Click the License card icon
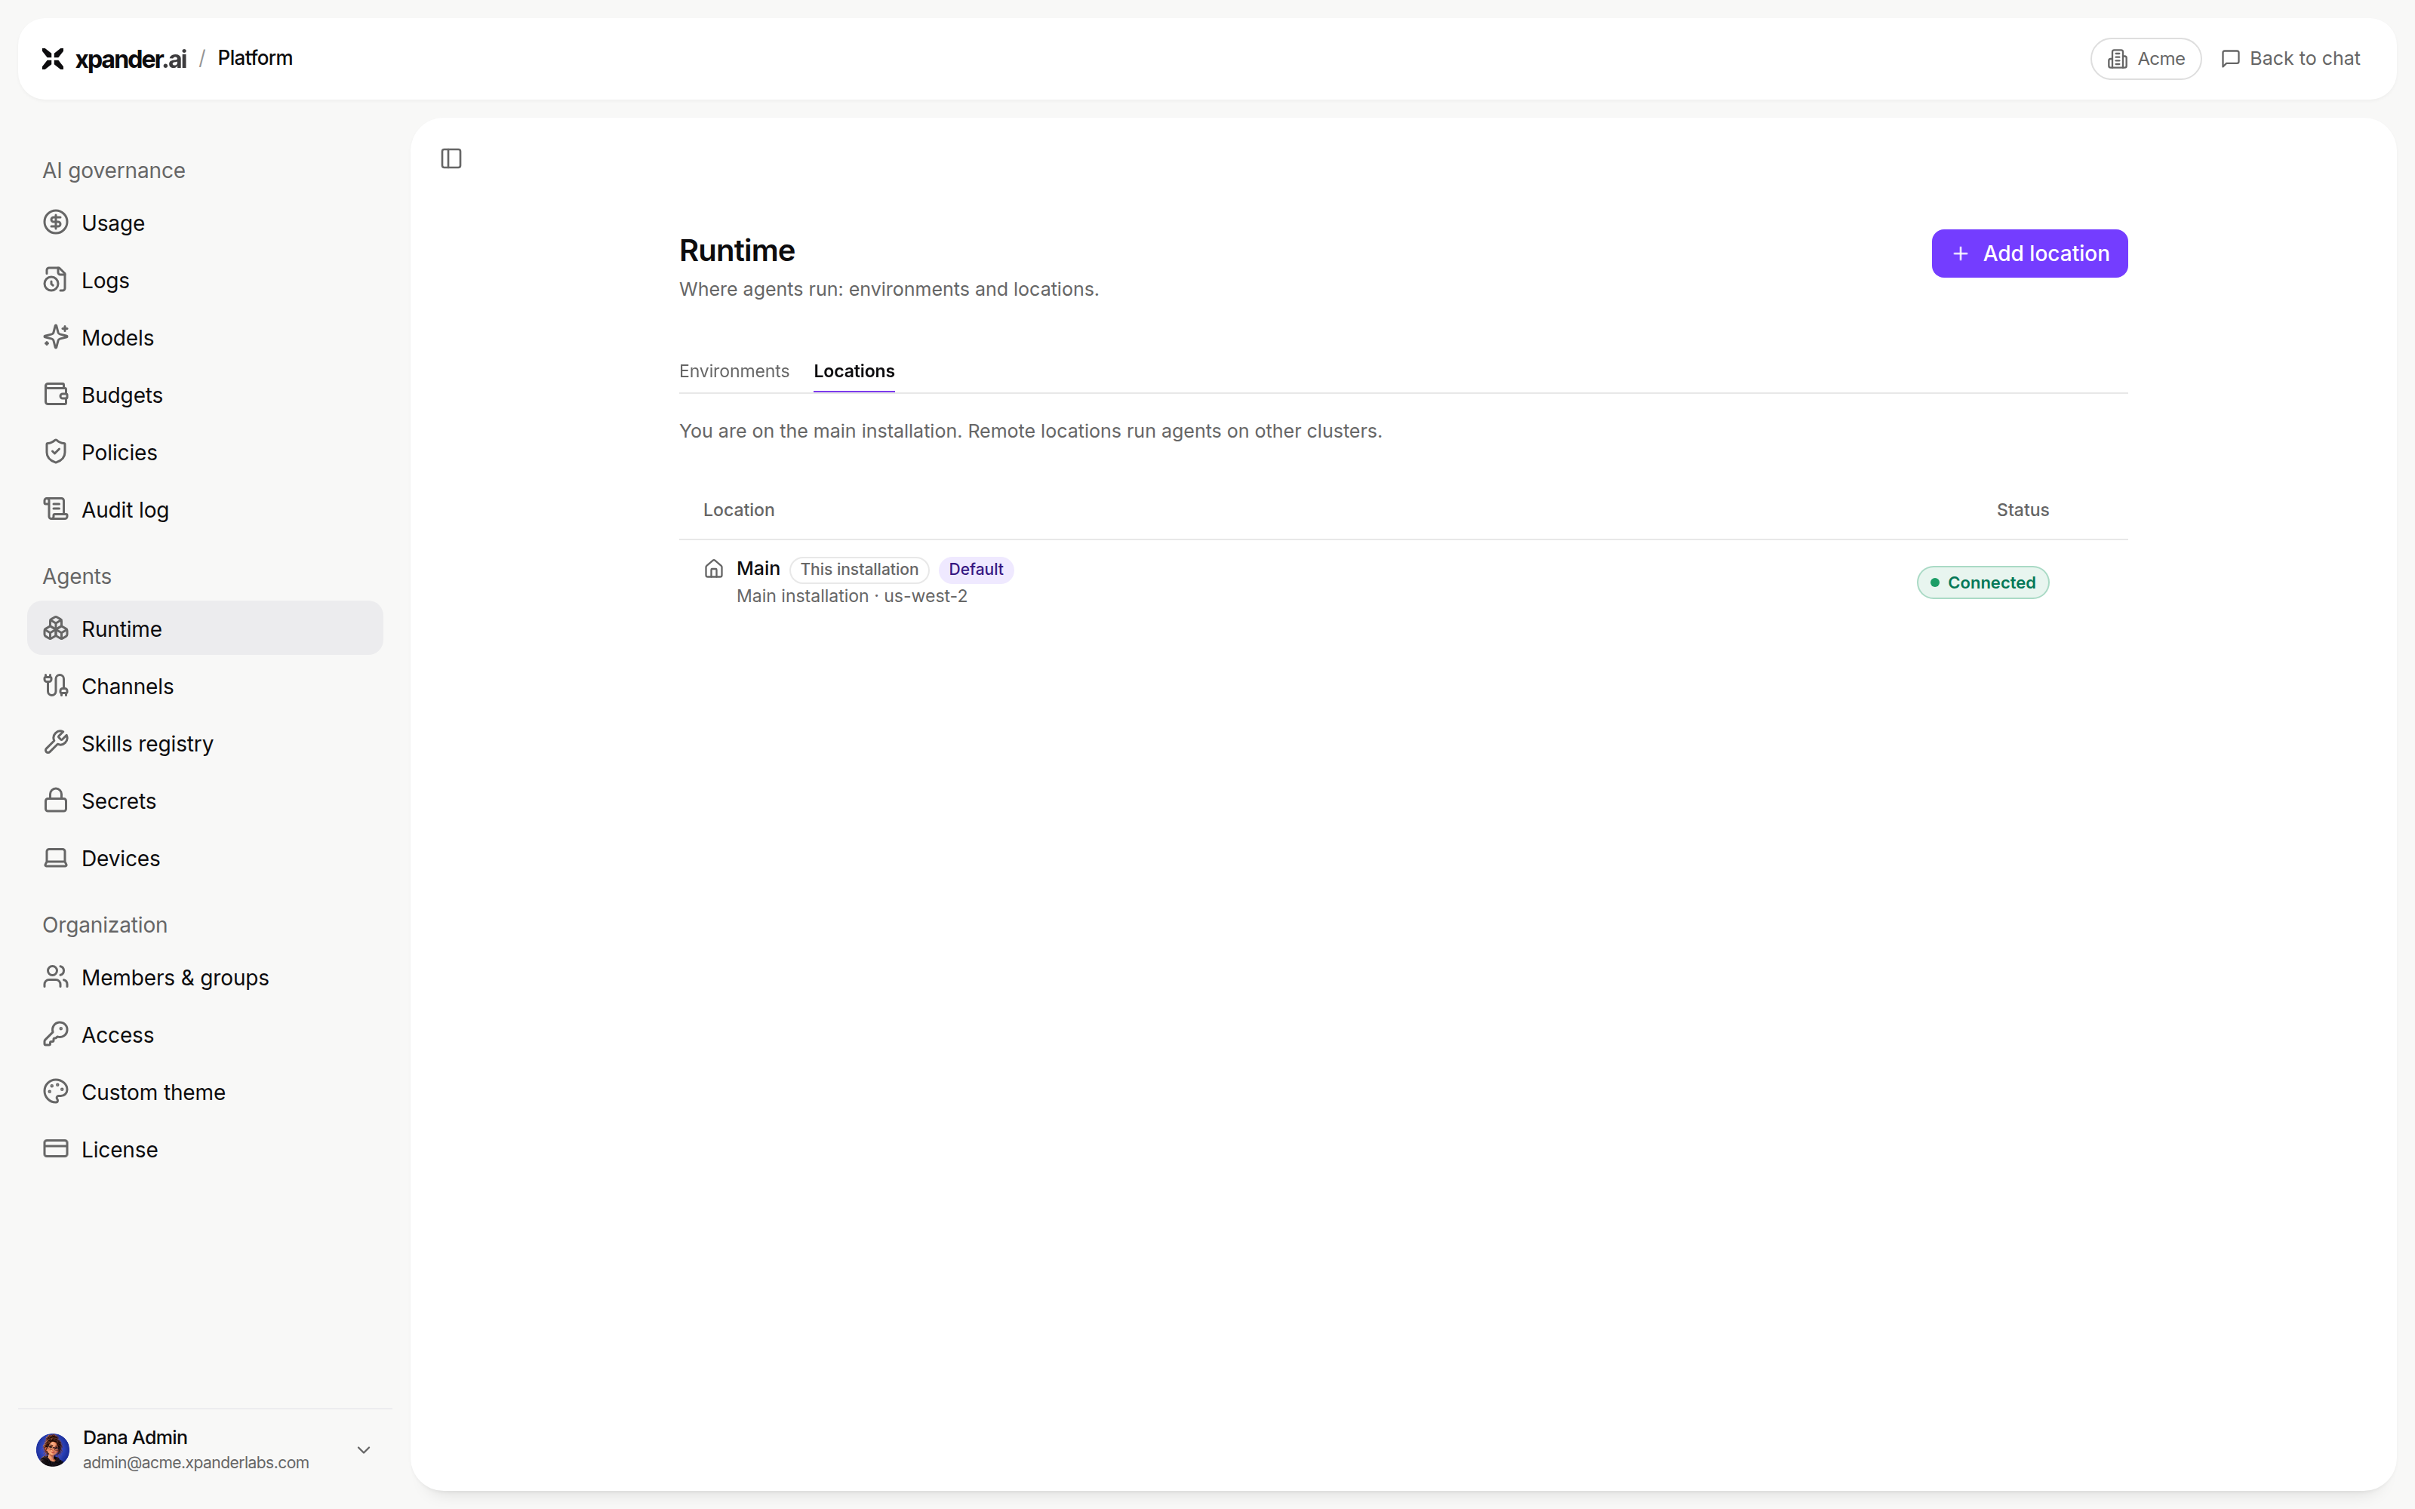The height and width of the screenshot is (1509, 2415). (56, 1150)
